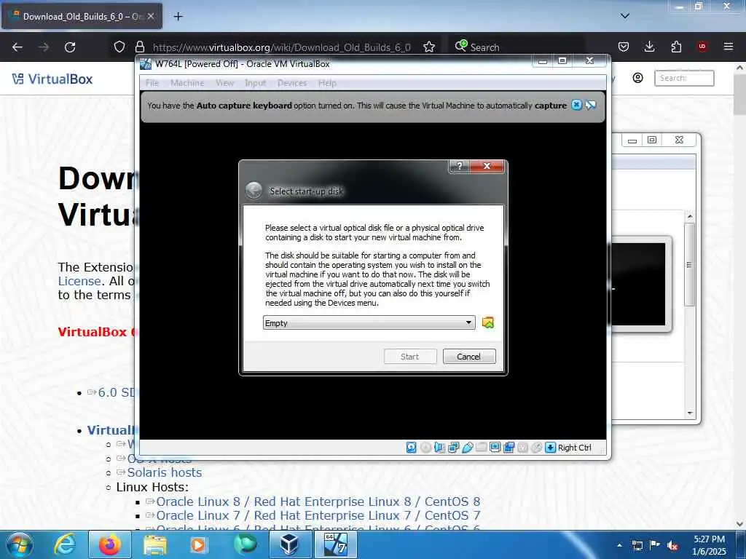Open Oracle Linux 8 / RHEL 8 link

point(318,501)
